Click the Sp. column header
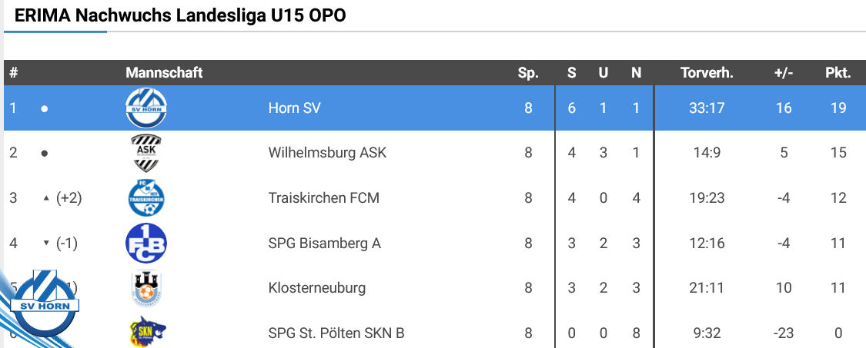Viewport: 866px width, 348px height. tap(528, 73)
